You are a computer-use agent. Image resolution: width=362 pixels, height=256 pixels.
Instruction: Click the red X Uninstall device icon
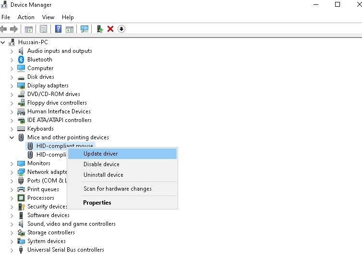coord(110,29)
